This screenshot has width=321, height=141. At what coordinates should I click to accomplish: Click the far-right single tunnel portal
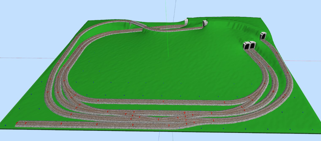(x=263, y=36)
